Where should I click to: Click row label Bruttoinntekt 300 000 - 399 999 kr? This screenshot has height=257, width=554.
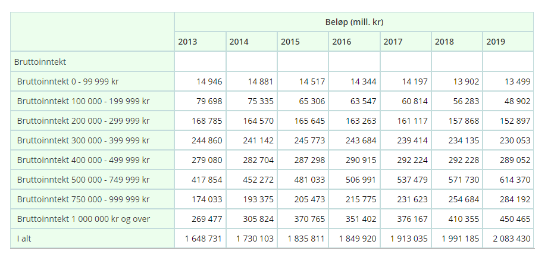[83, 140]
